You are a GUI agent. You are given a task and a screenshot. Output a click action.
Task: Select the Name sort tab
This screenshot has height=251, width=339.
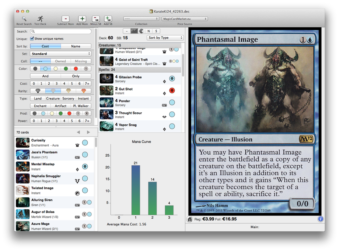click(76, 46)
